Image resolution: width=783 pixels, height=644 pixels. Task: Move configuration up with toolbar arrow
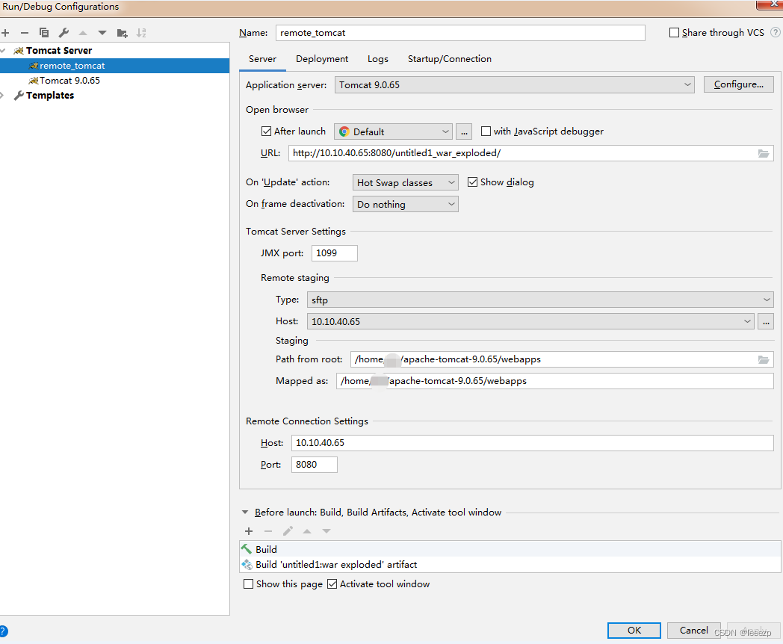83,33
